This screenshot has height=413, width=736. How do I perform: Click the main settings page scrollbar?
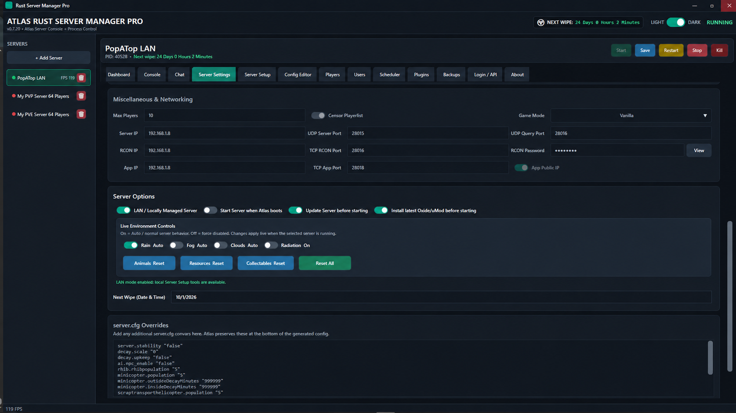pos(730,296)
